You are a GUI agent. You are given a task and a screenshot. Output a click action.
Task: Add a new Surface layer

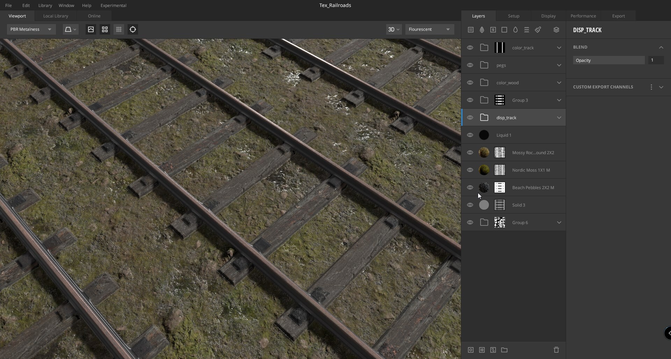(x=482, y=30)
